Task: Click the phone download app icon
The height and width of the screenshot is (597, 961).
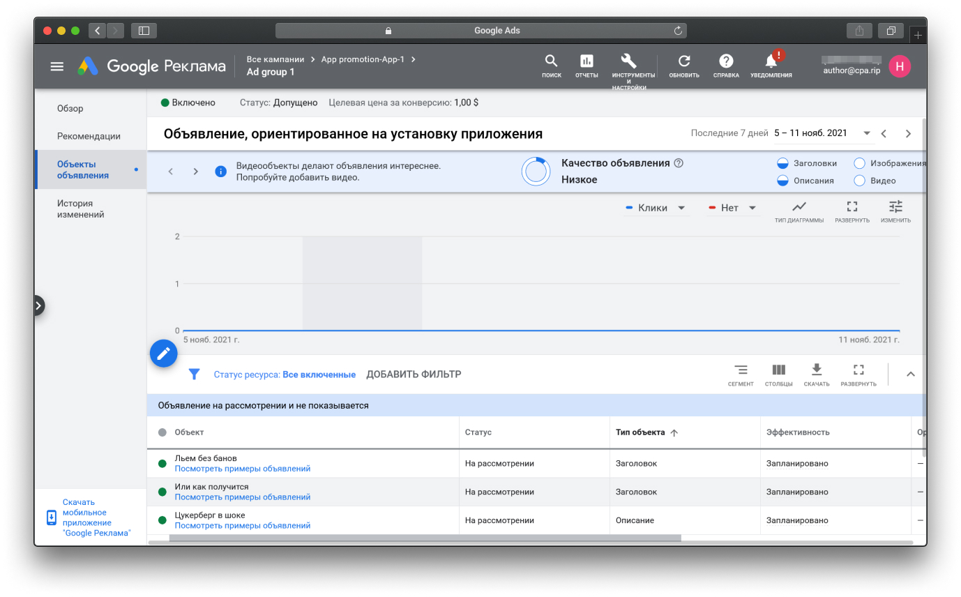Action: (x=52, y=517)
